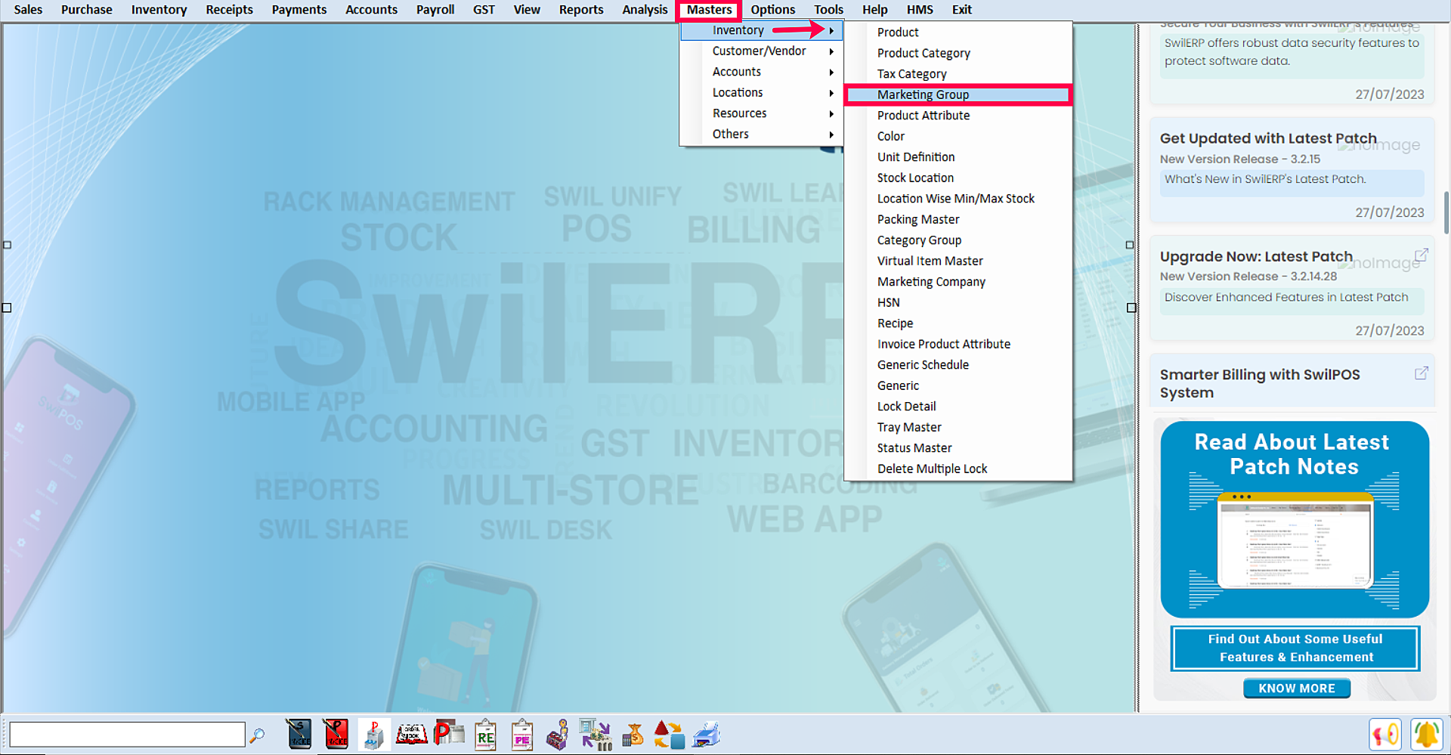Click Exit in the menu bar
The image size is (1451, 755).
pyautogui.click(x=961, y=10)
